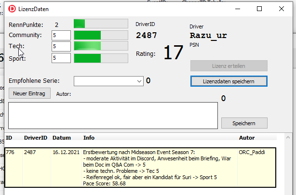Click the ORC_Paddi author cell

pos(252,153)
